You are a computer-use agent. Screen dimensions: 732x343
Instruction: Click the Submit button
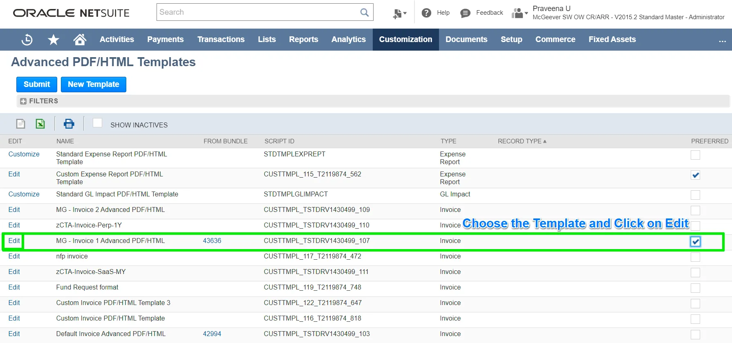coord(37,85)
